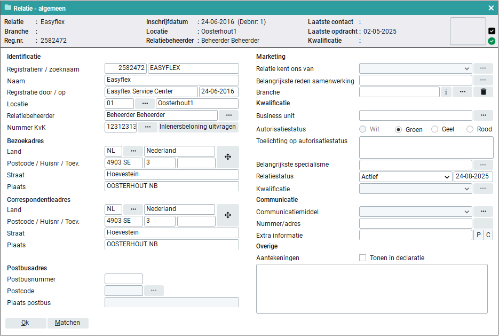Open the Business unit lookup ellipsis button
This screenshot has height=336, width=499.
(483, 115)
